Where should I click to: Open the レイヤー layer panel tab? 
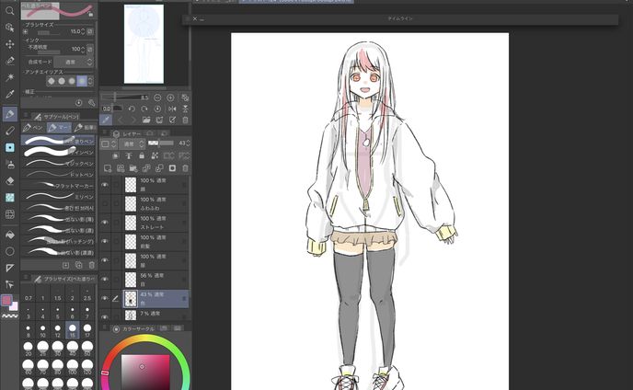pyautogui.click(x=127, y=133)
